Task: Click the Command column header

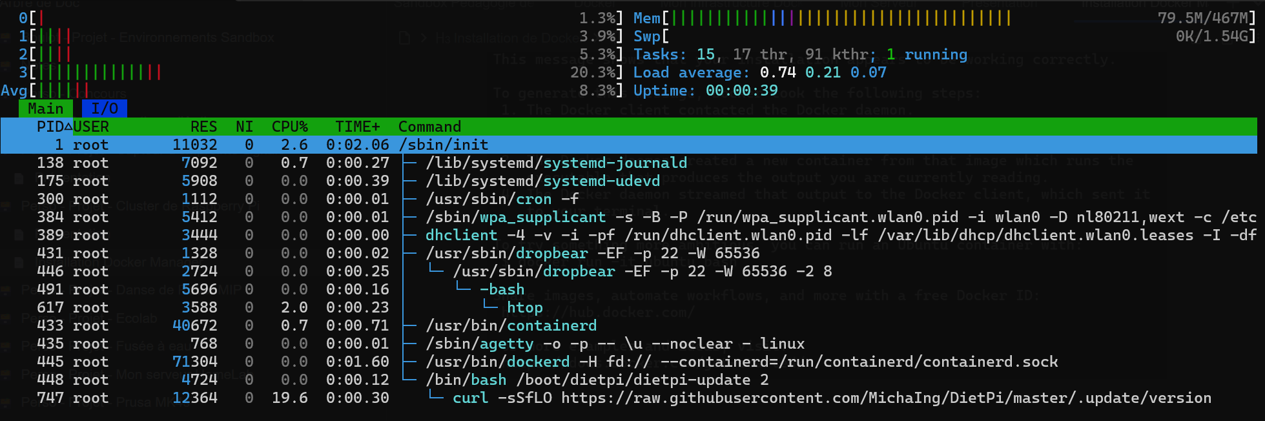Action: tap(429, 127)
